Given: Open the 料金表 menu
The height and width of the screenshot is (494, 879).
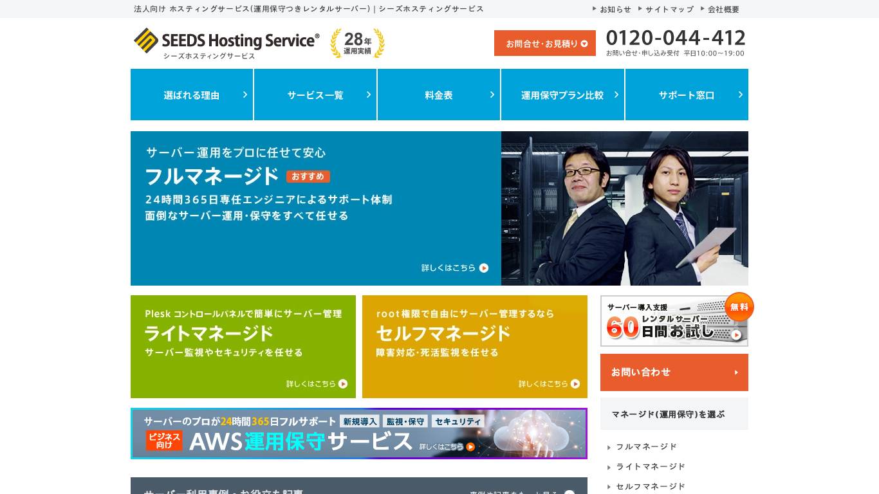Looking at the screenshot, I should [439, 95].
